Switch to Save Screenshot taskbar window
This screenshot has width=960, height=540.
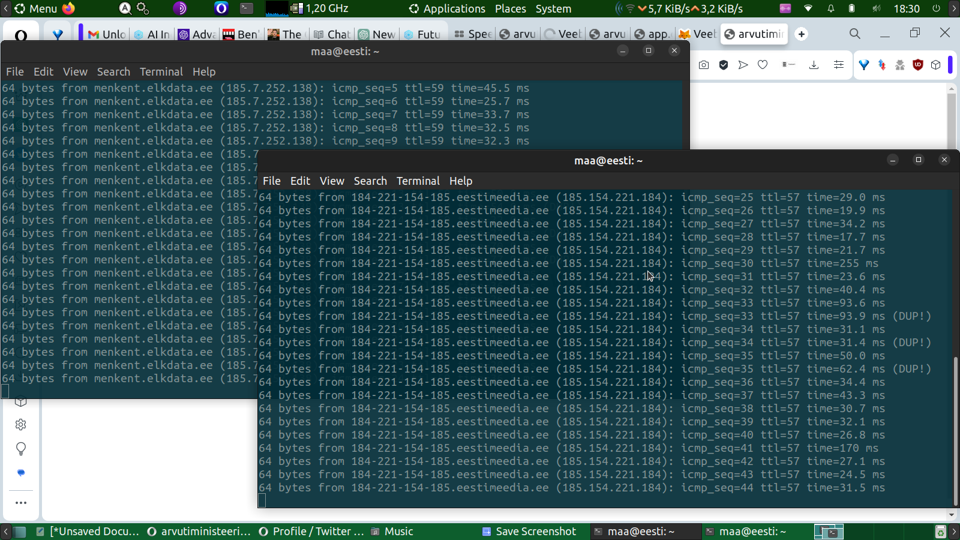(530, 532)
